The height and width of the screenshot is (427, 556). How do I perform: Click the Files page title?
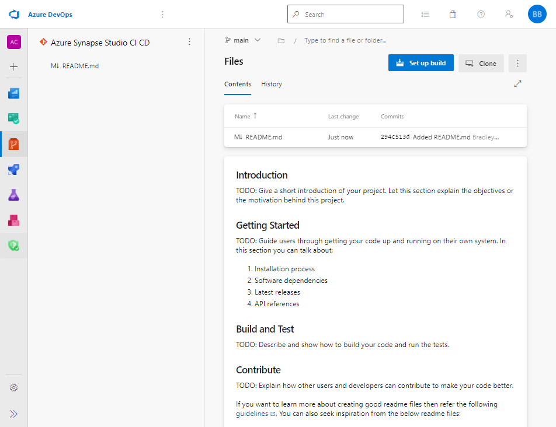[234, 61]
